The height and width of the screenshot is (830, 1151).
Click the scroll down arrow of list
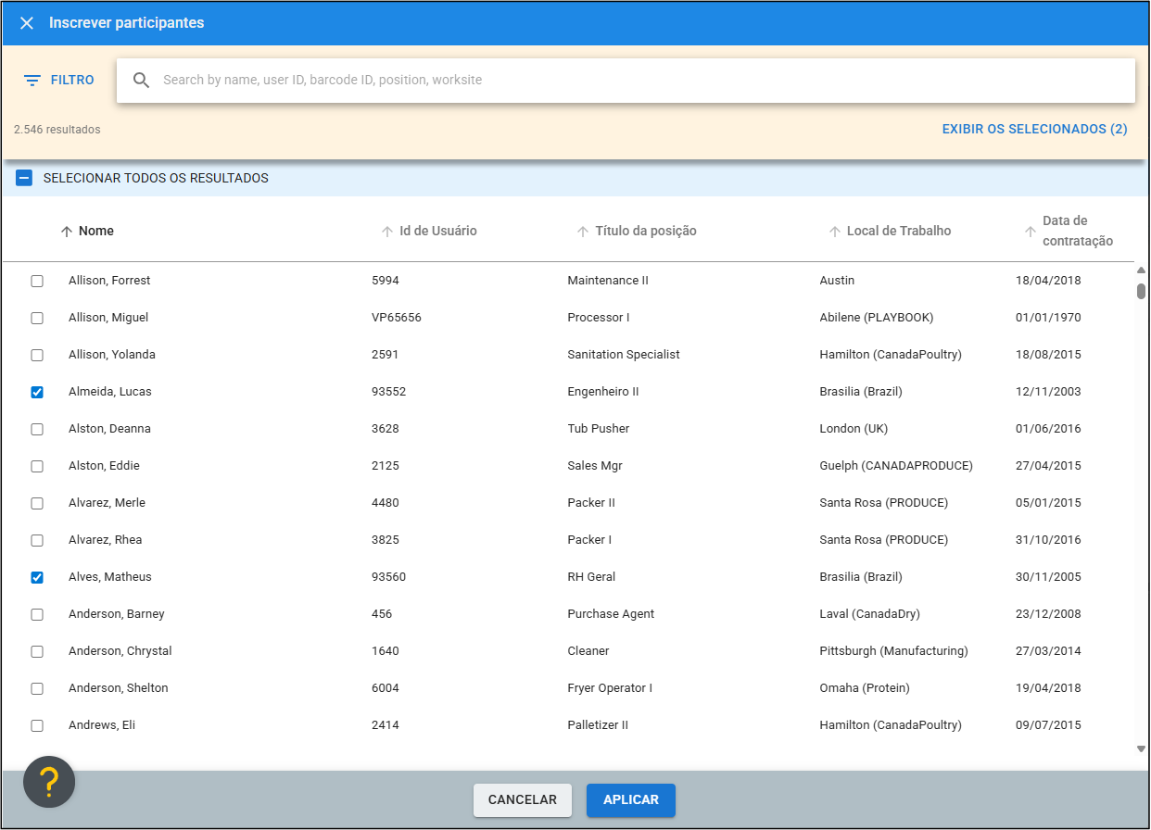tap(1141, 748)
